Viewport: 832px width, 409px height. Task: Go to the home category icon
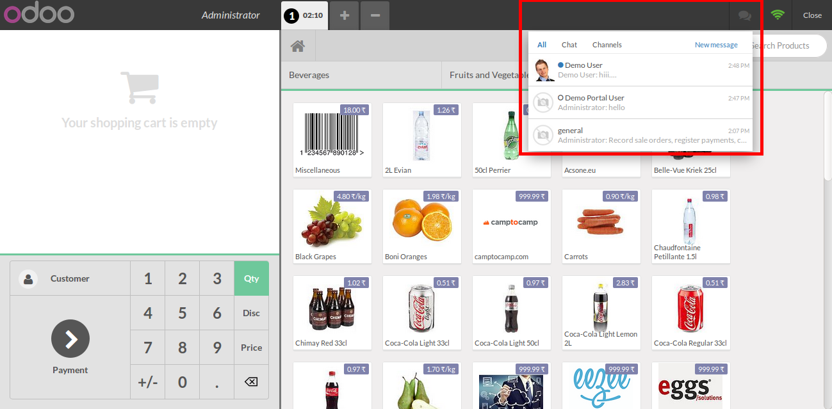click(297, 46)
